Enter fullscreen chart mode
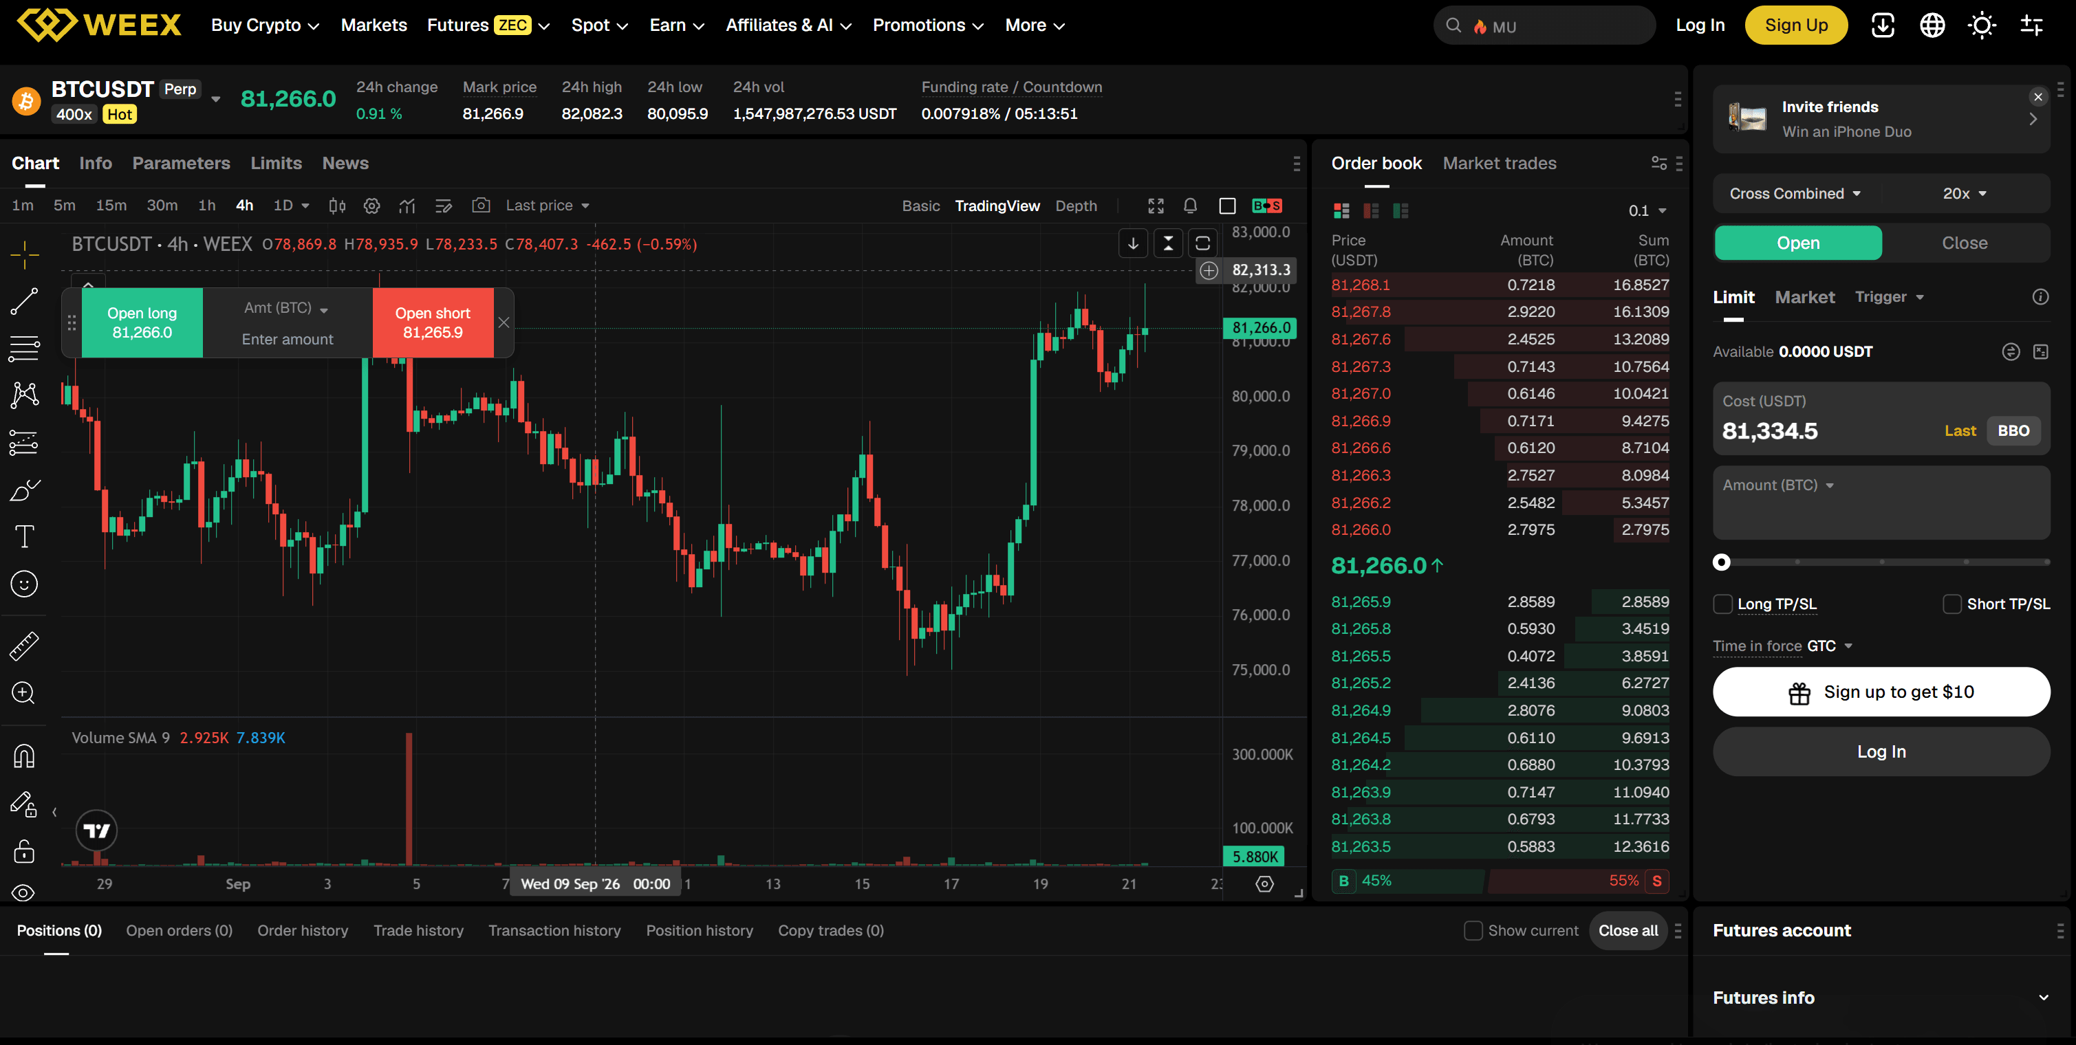This screenshot has width=2076, height=1045. click(1156, 206)
